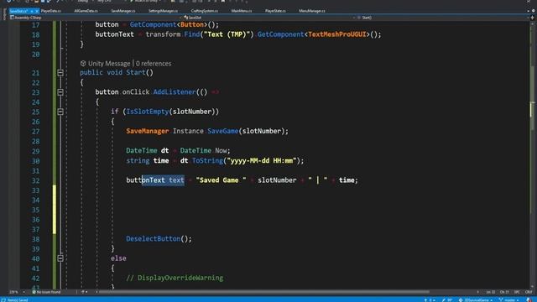Click the Unity Message CodeLens label
The height and width of the screenshot is (302, 537).
[x=106, y=64]
